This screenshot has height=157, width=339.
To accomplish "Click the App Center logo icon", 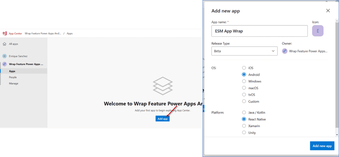I will point(4,33).
